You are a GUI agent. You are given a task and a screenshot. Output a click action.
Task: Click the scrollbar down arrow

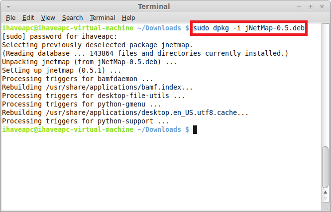(x=326, y=199)
